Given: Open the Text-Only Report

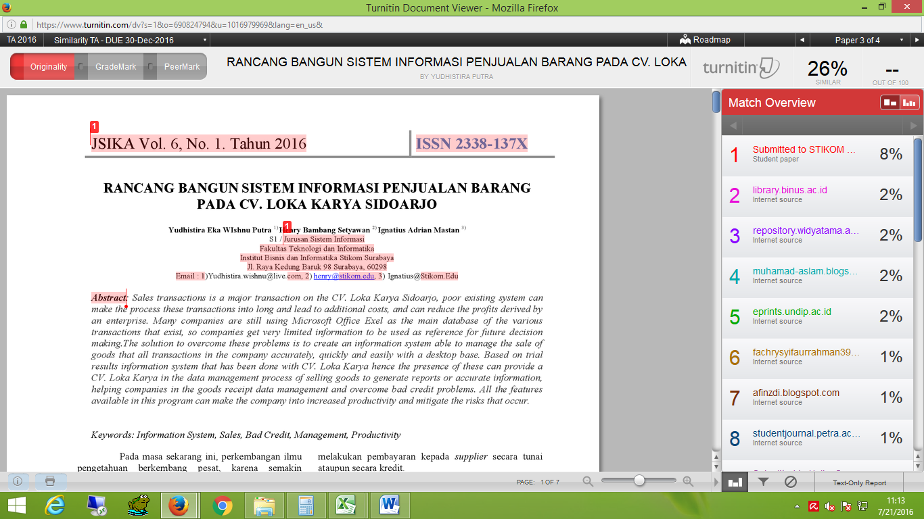Looking at the screenshot, I should click(859, 483).
